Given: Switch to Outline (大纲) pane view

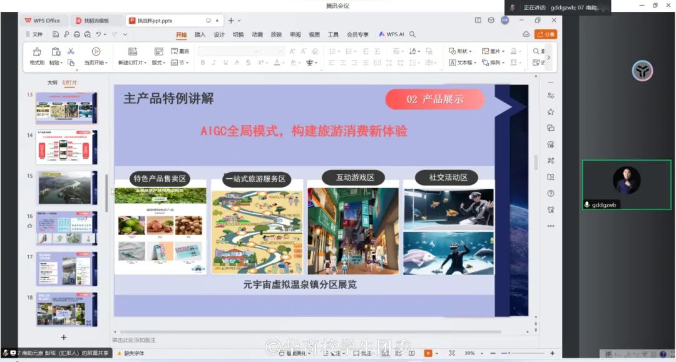Looking at the screenshot, I should point(52,83).
